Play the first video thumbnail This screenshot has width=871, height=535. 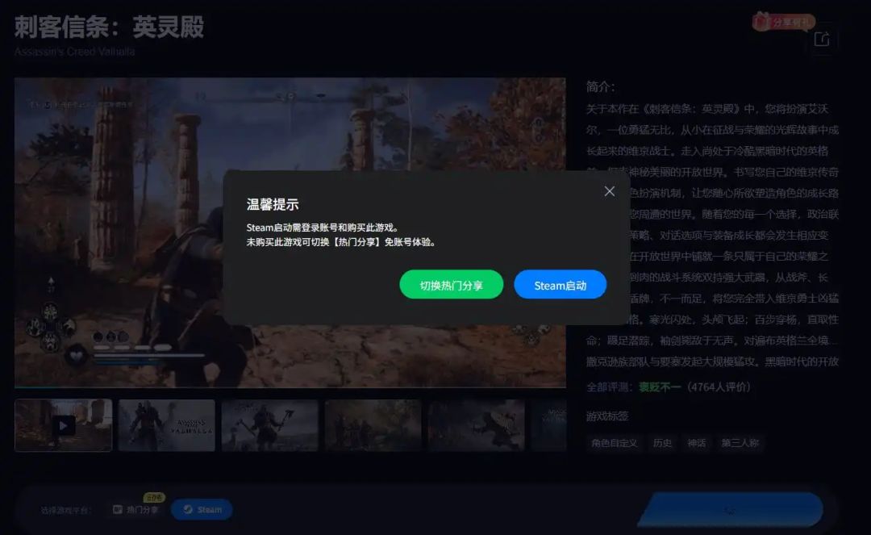tap(64, 425)
